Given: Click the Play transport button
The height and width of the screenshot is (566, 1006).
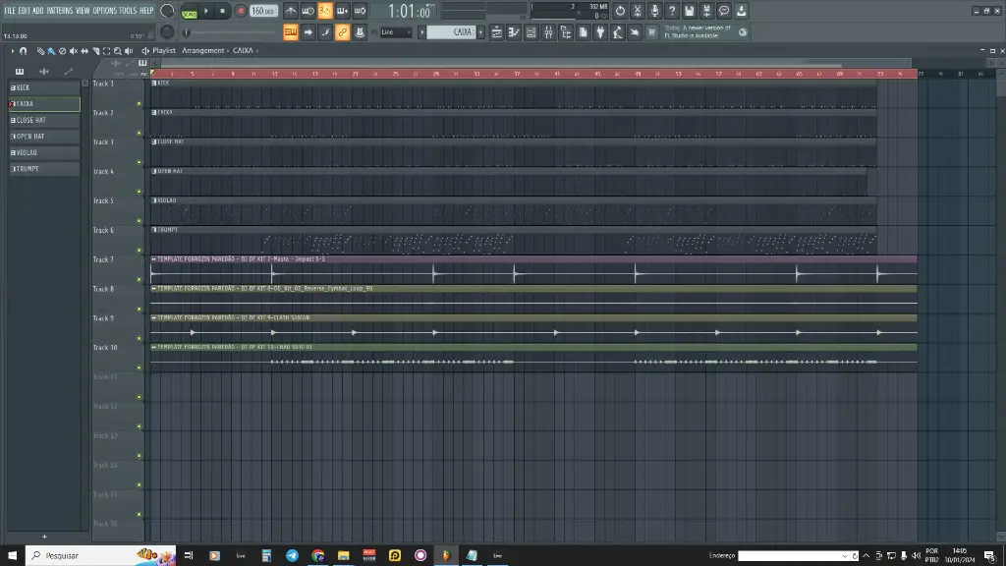Looking at the screenshot, I should tap(206, 11).
